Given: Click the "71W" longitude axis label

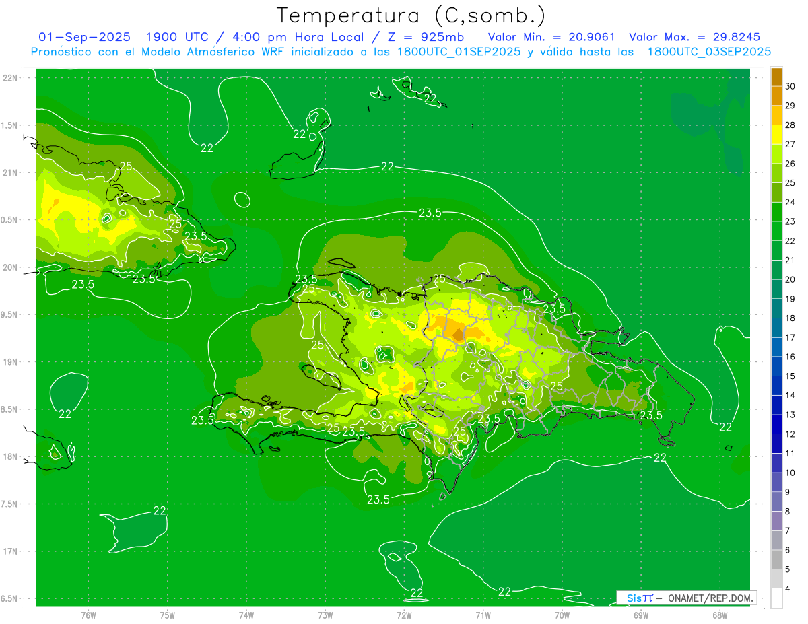Looking at the screenshot, I should pyautogui.click(x=483, y=615).
